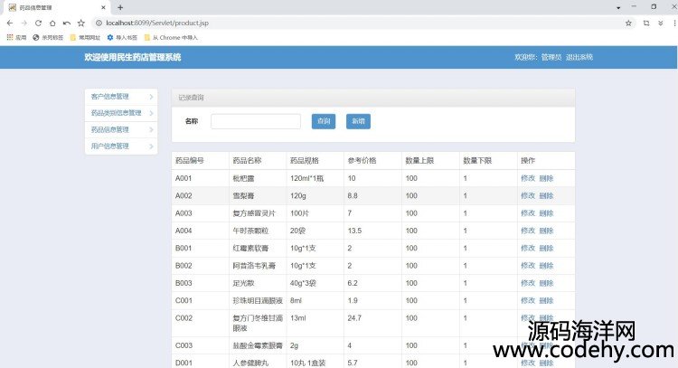Click 修改 link for product A001
Screen dimensions: 678x368
(x=527, y=178)
